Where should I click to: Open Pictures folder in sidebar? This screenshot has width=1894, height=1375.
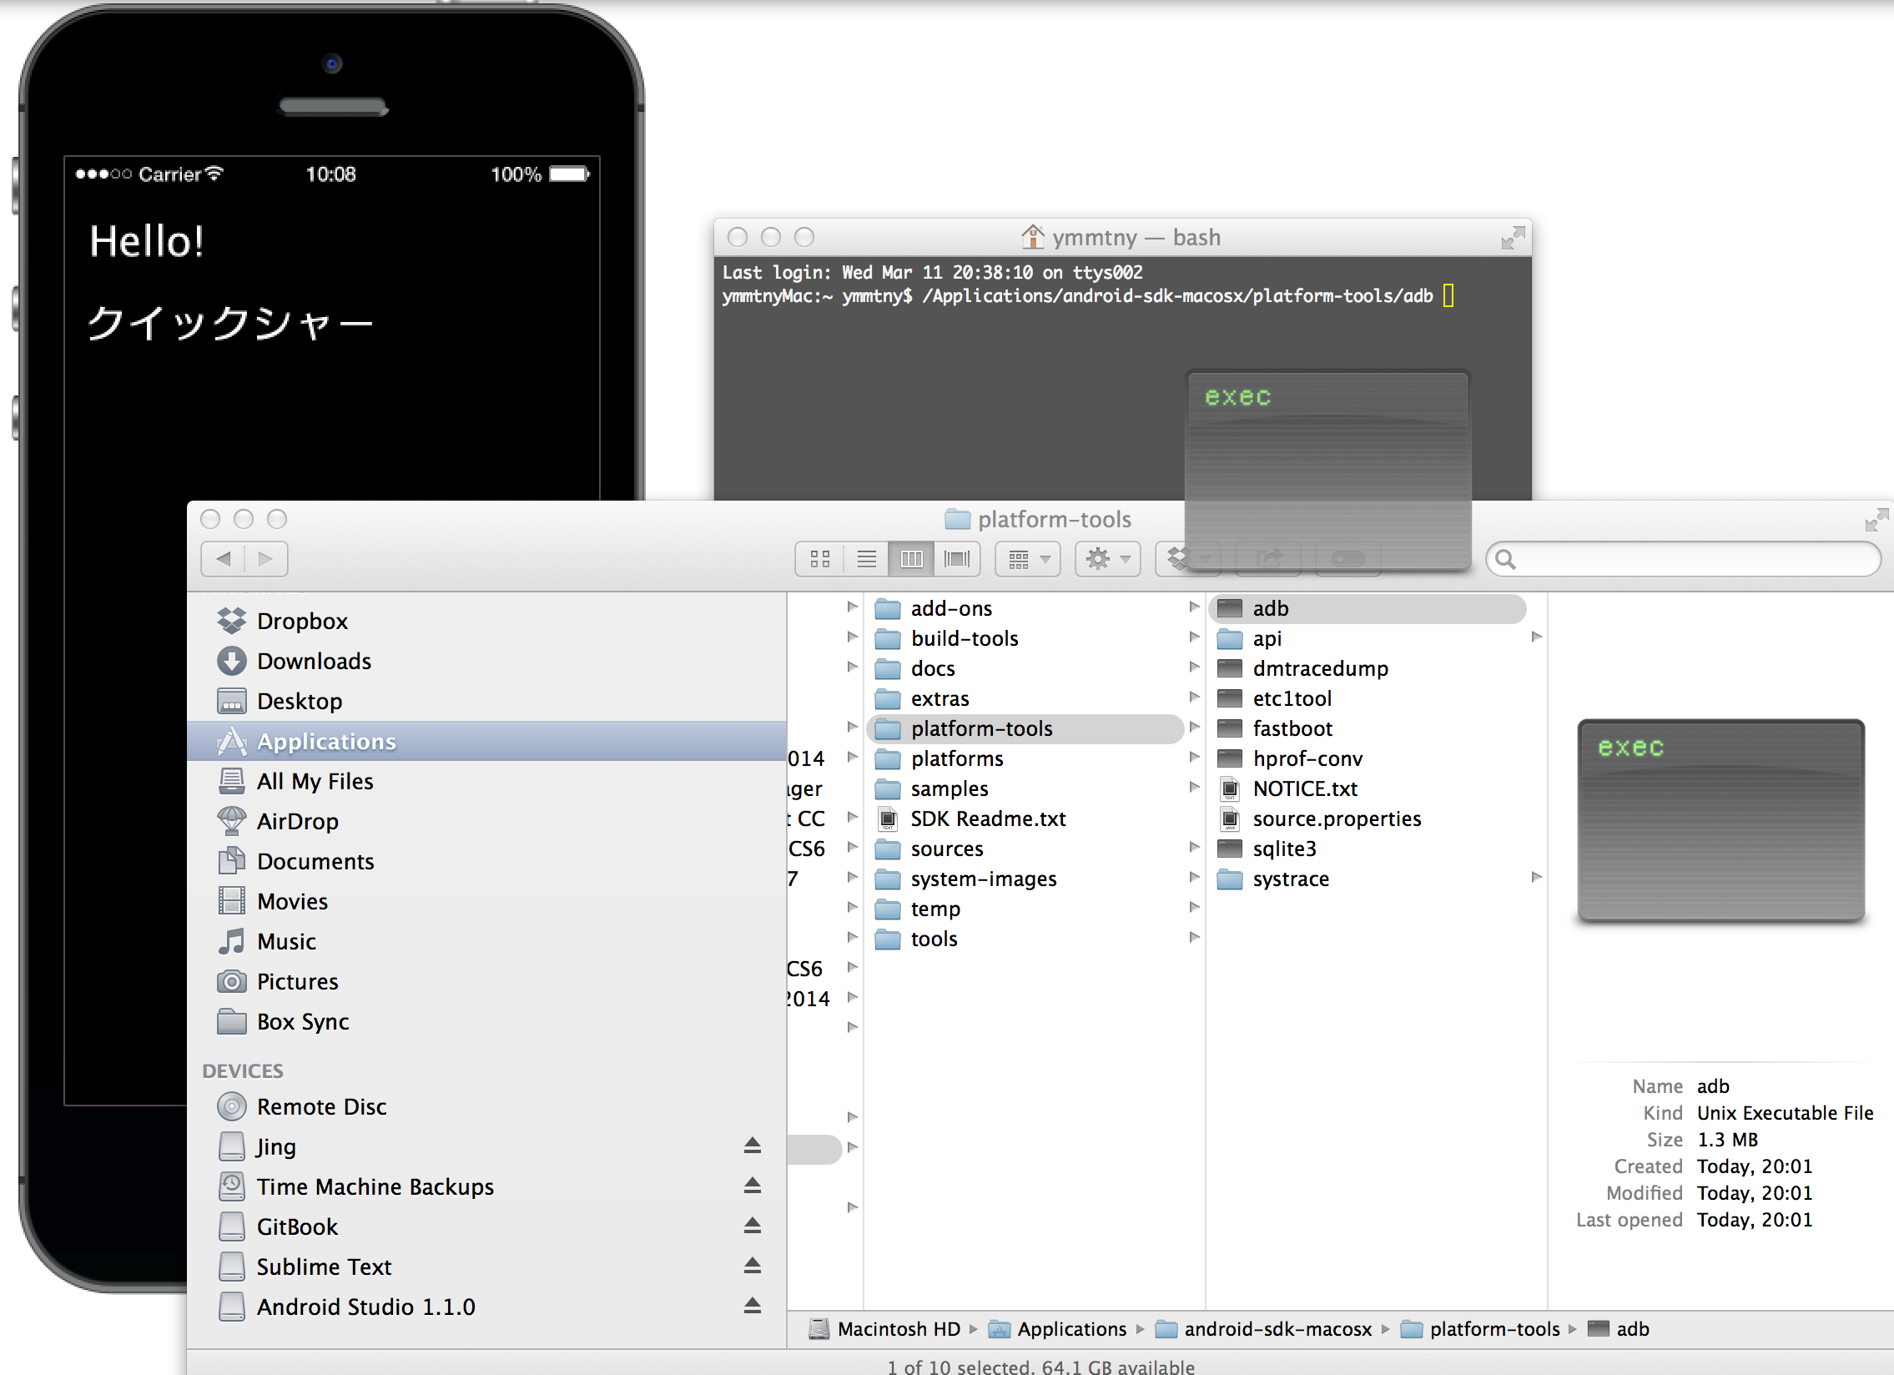[x=487, y=982]
